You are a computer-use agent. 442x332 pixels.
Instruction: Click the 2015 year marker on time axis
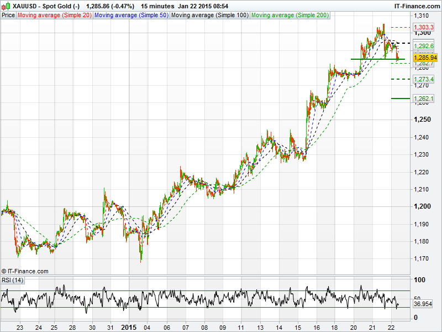pos(129,326)
